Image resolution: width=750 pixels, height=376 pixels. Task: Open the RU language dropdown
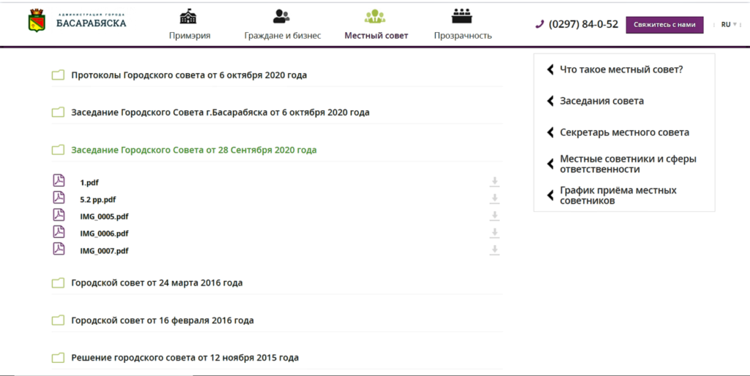pos(729,24)
